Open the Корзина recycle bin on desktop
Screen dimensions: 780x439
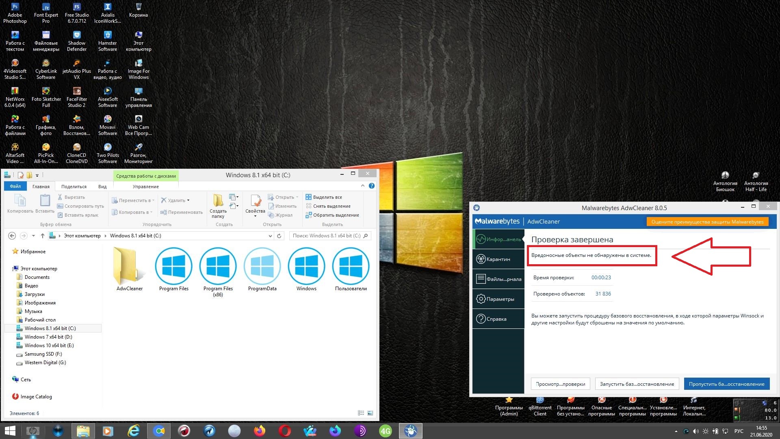pos(139,11)
